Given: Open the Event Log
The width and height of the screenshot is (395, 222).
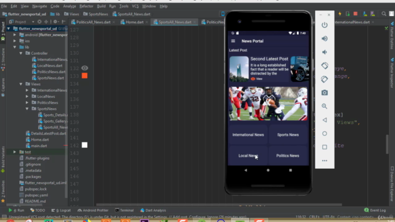Looking at the screenshot, I should click(375, 210).
